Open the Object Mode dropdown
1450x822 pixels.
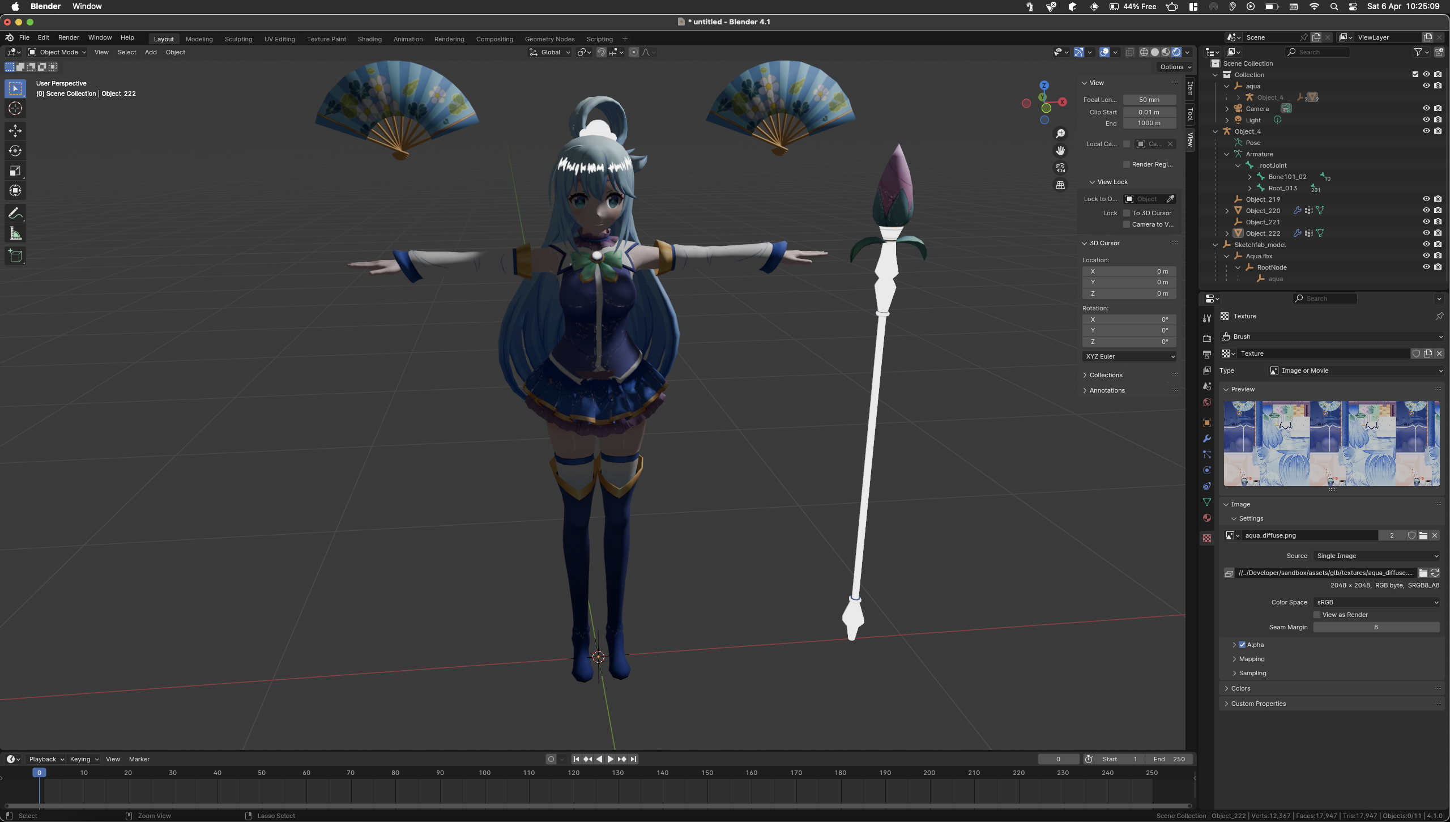57,52
